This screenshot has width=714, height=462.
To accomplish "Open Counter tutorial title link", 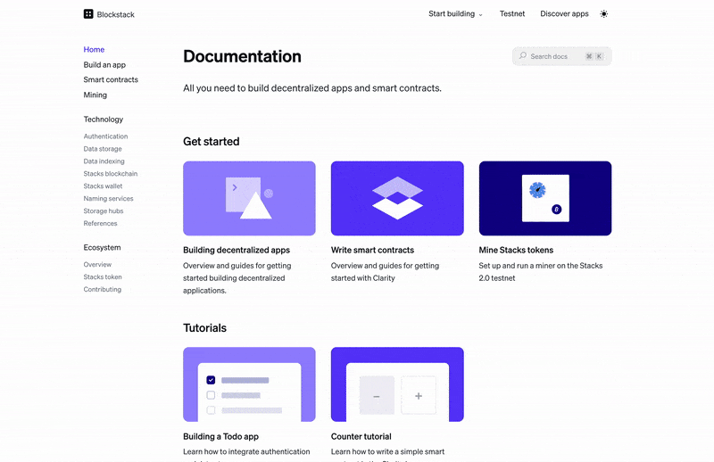I will 361,436.
